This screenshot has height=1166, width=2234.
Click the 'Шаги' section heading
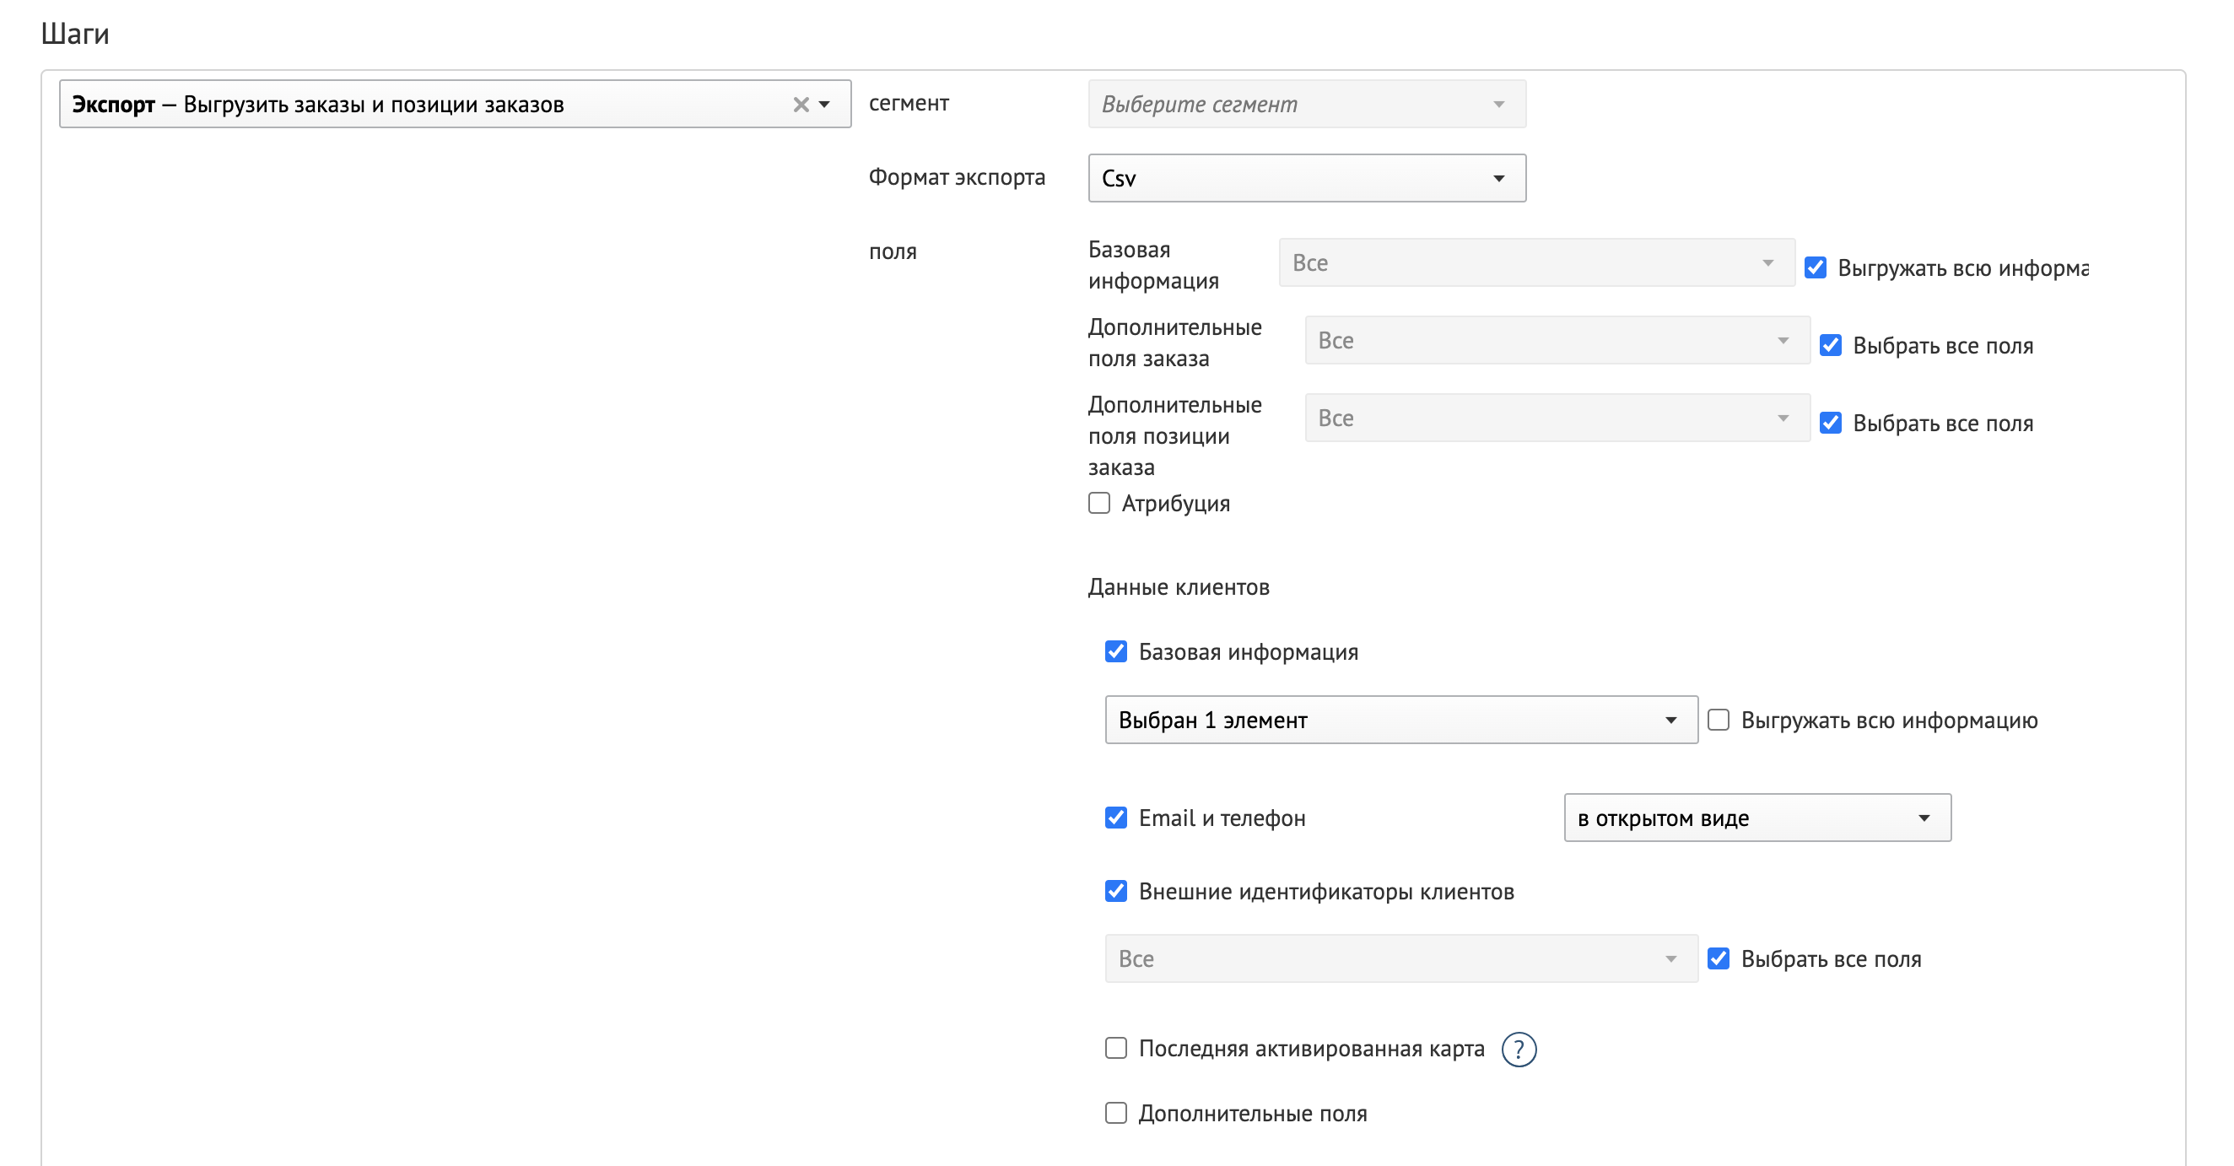coord(75,34)
